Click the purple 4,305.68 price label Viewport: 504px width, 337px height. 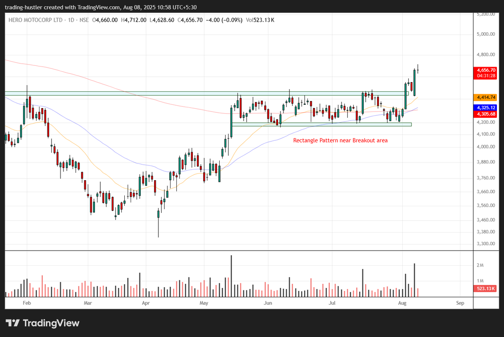486,114
